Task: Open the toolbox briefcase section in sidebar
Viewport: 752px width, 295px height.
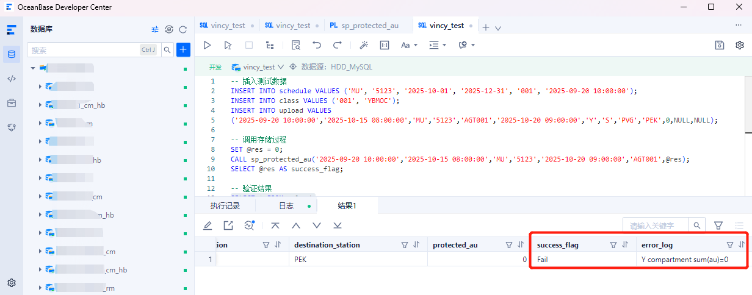Action: [x=11, y=103]
